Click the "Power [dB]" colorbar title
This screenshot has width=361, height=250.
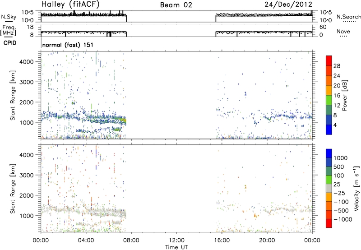(x=344, y=95)
